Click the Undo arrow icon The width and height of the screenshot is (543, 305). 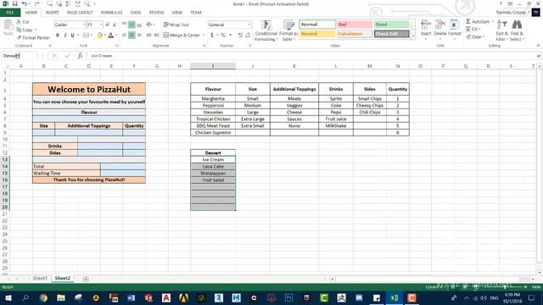click(25, 3)
